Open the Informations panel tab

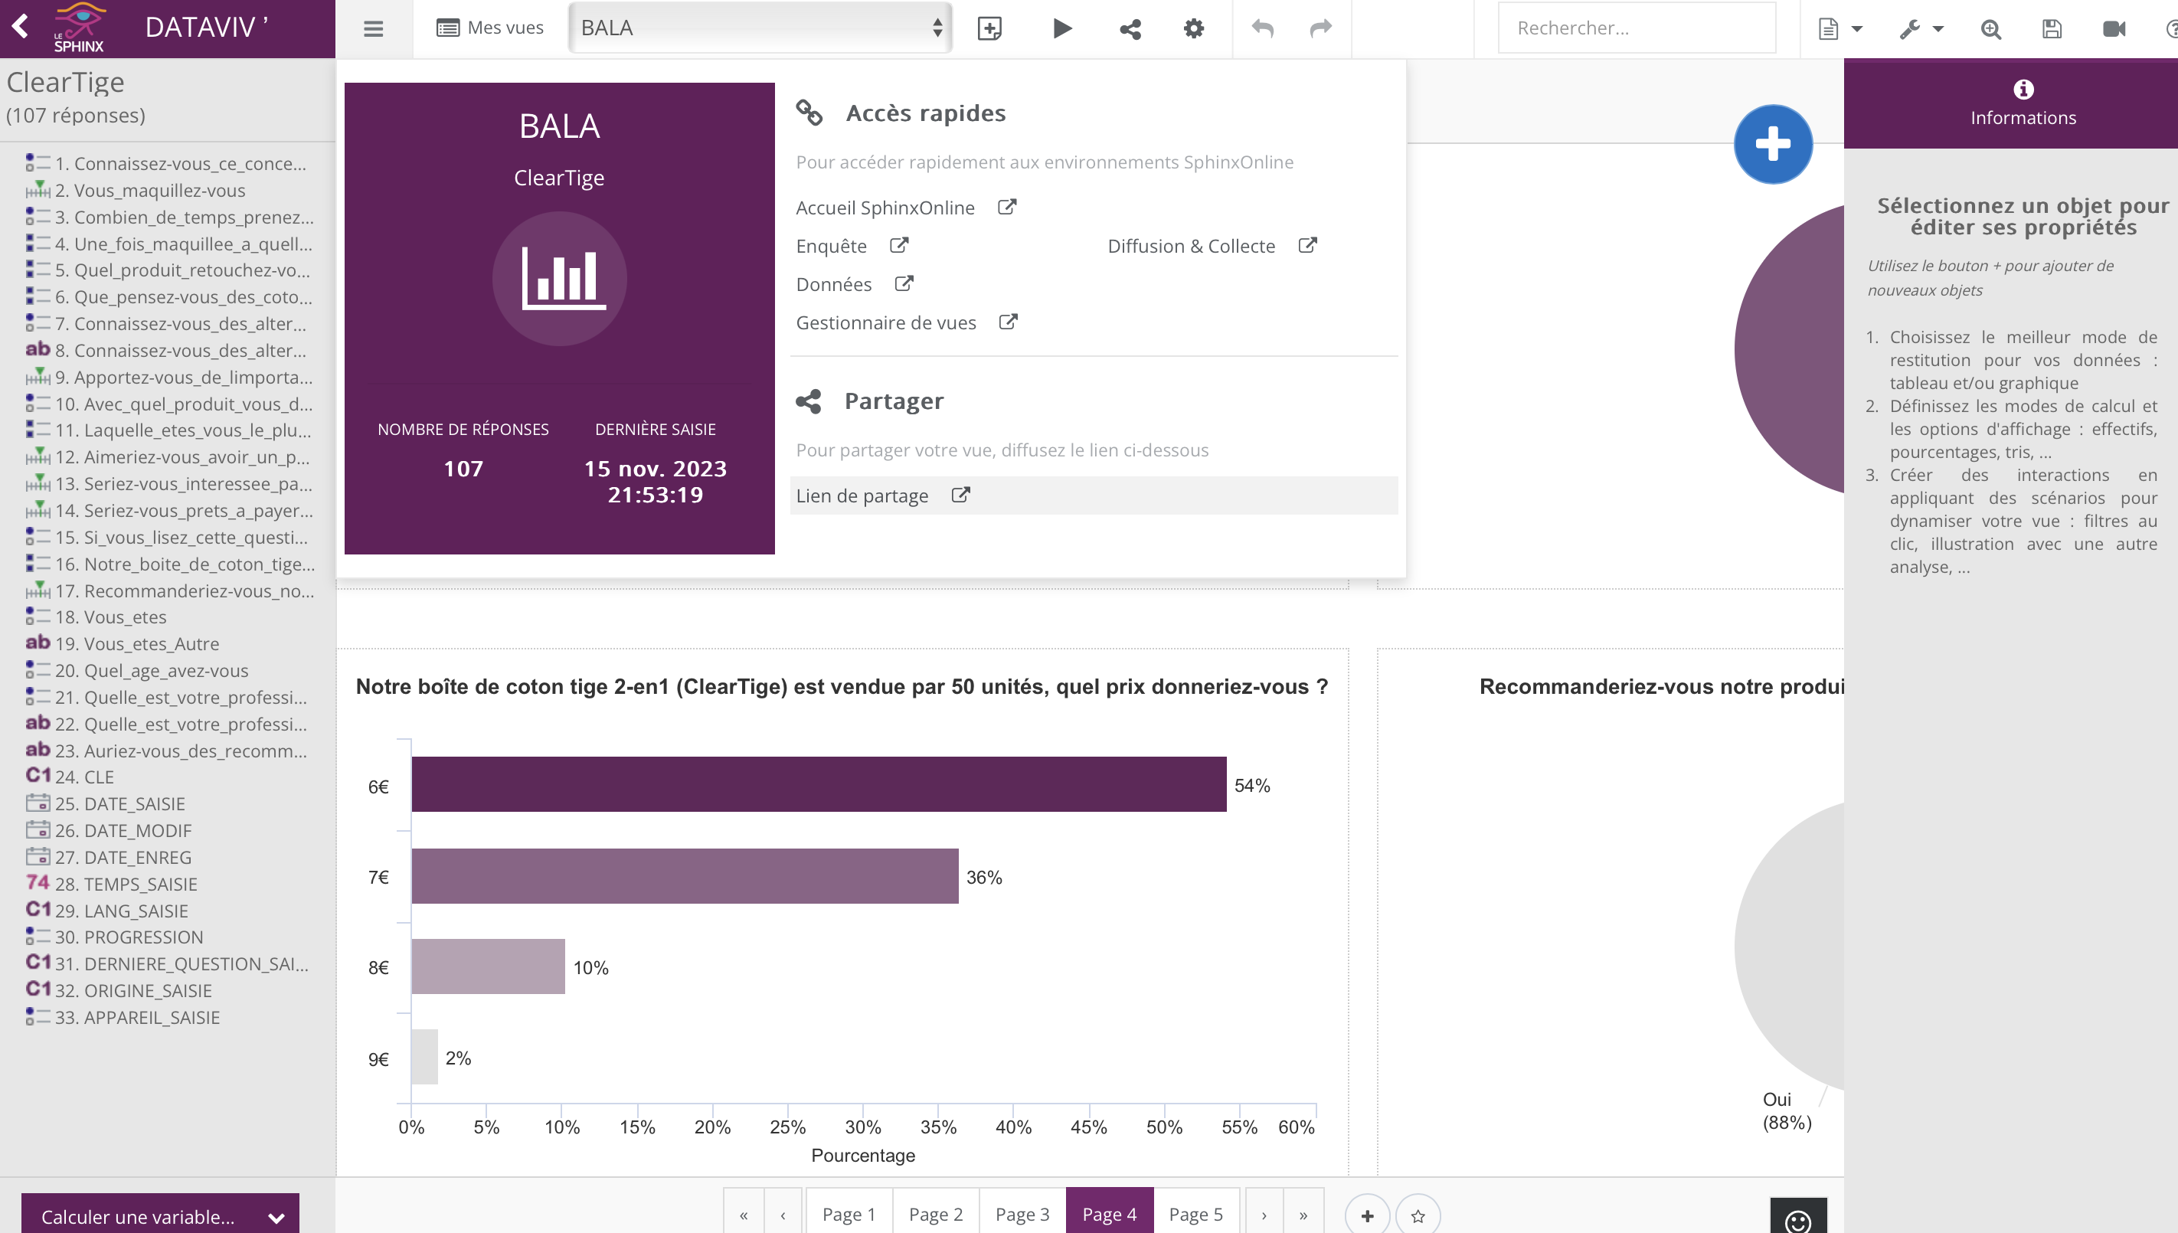(x=2023, y=103)
